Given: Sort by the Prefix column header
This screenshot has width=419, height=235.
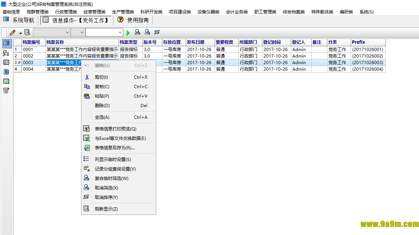Looking at the screenshot, I should (x=368, y=42).
